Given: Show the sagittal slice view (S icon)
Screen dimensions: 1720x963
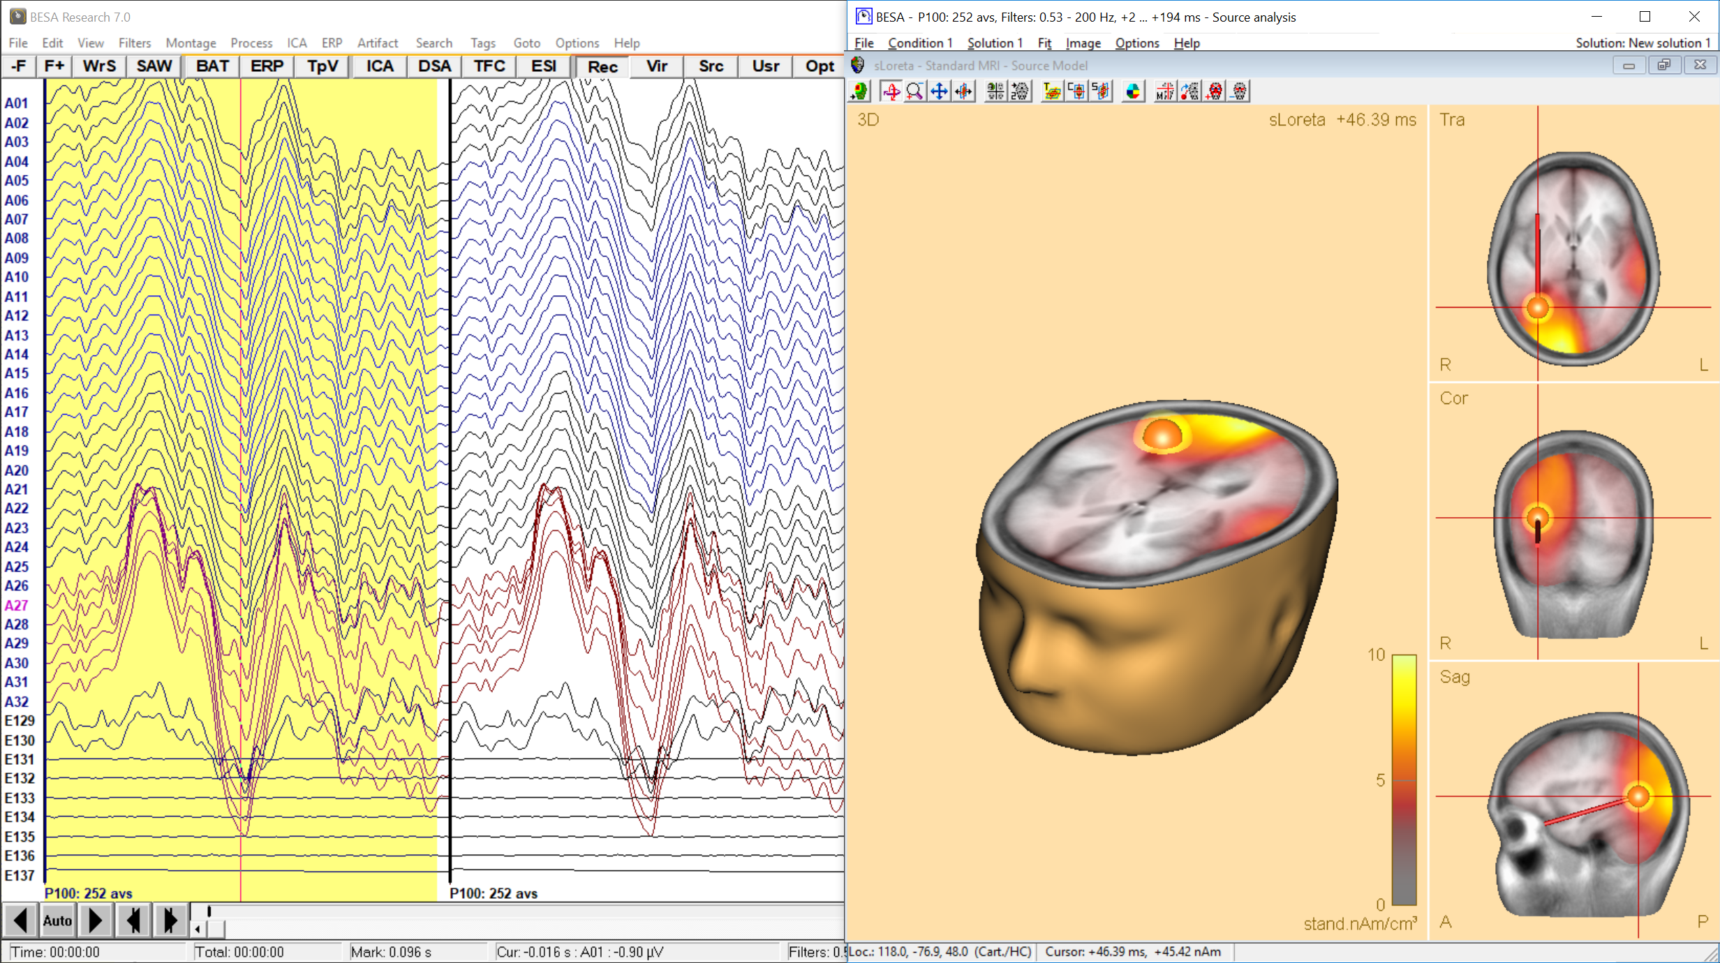Looking at the screenshot, I should pos(1101,91).
